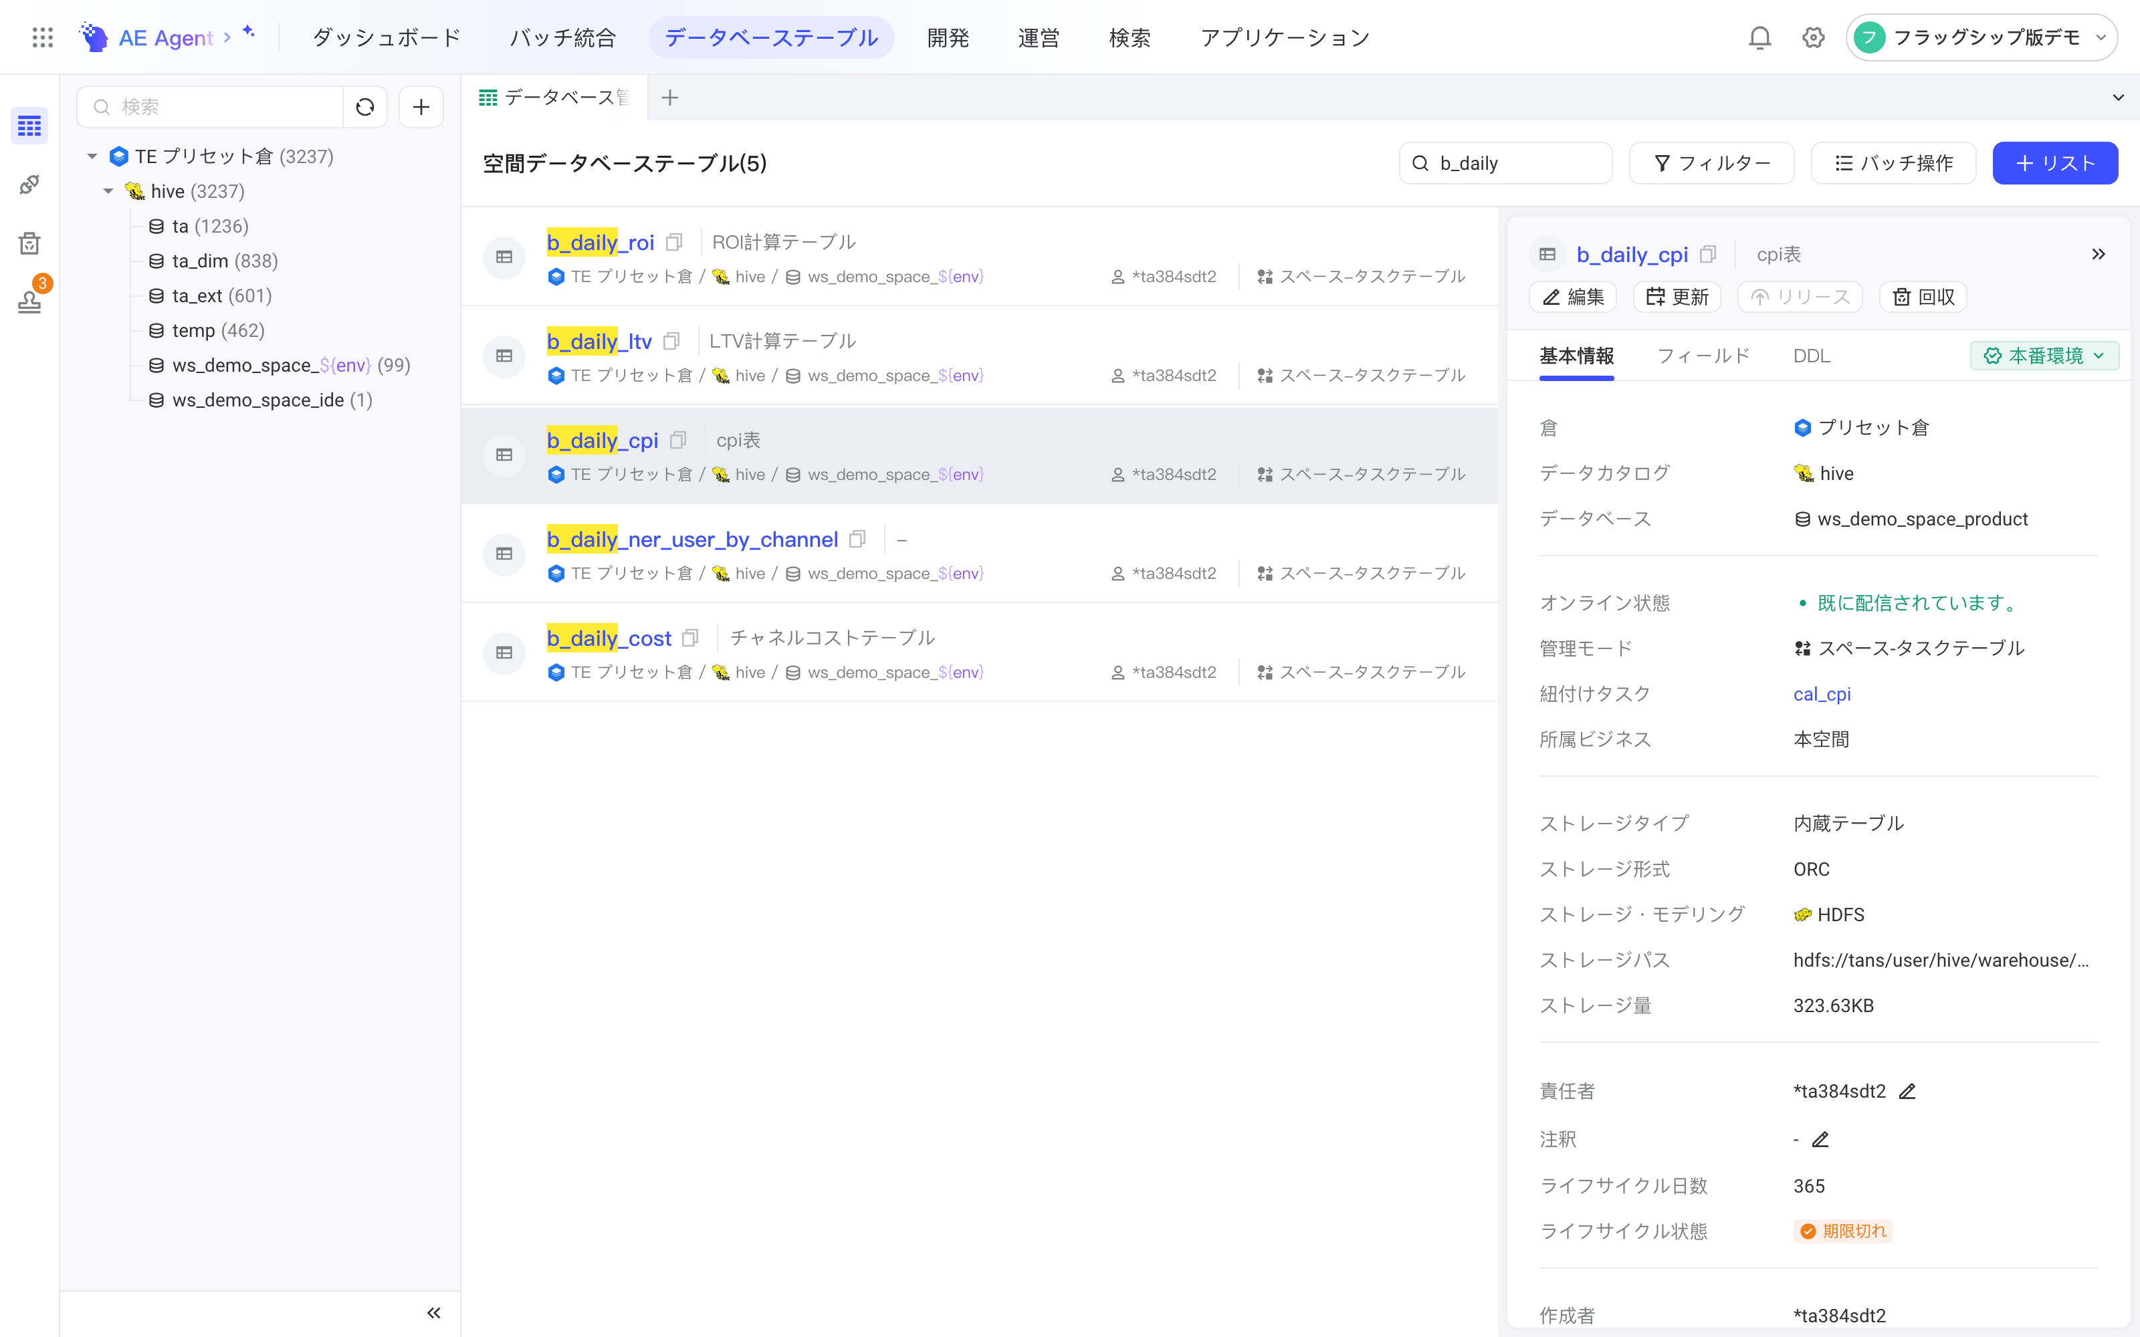Open the ダッシュボード menu
Image resolution: width=2140 pixels, height=1337 pixels.
pos(387,37)
